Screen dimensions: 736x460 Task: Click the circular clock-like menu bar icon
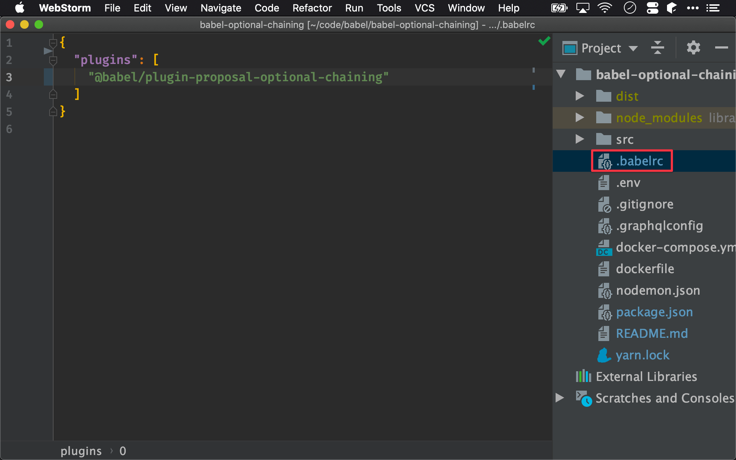pos(630,8)
